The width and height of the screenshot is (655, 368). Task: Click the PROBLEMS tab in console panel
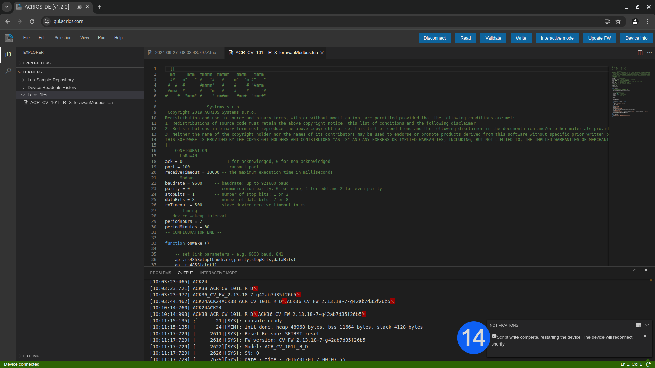[x=161, y=272]
